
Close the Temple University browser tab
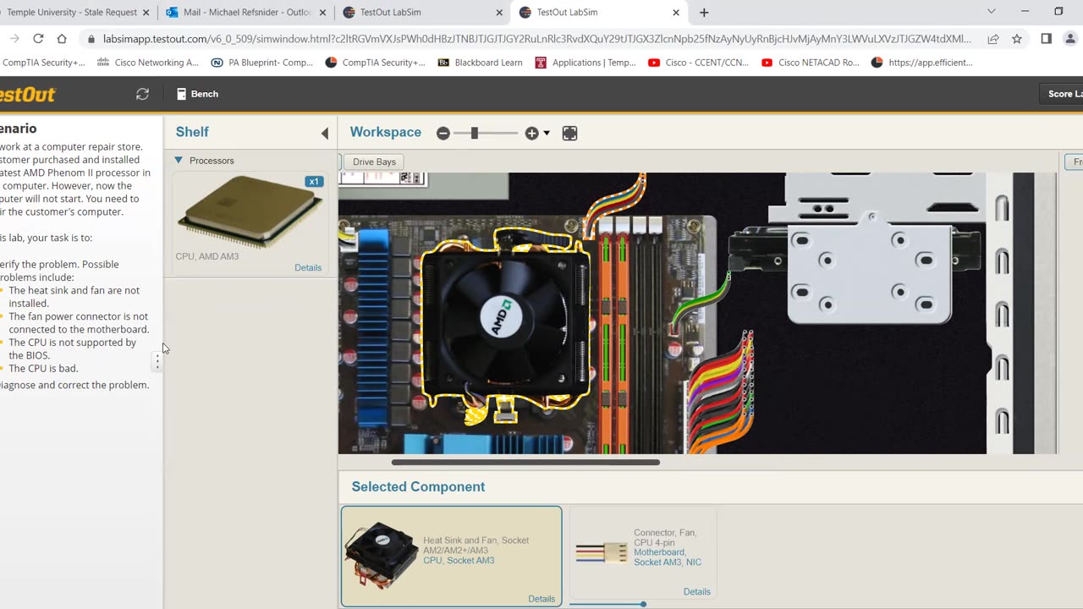point(146,13)
